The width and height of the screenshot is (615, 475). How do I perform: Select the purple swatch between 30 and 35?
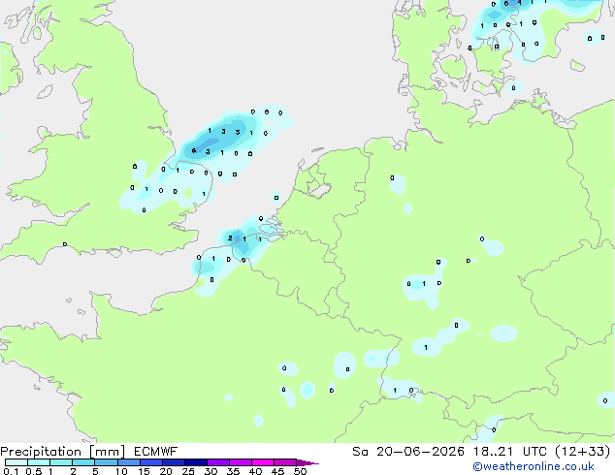pyautogui.click(x=218, y=462)
